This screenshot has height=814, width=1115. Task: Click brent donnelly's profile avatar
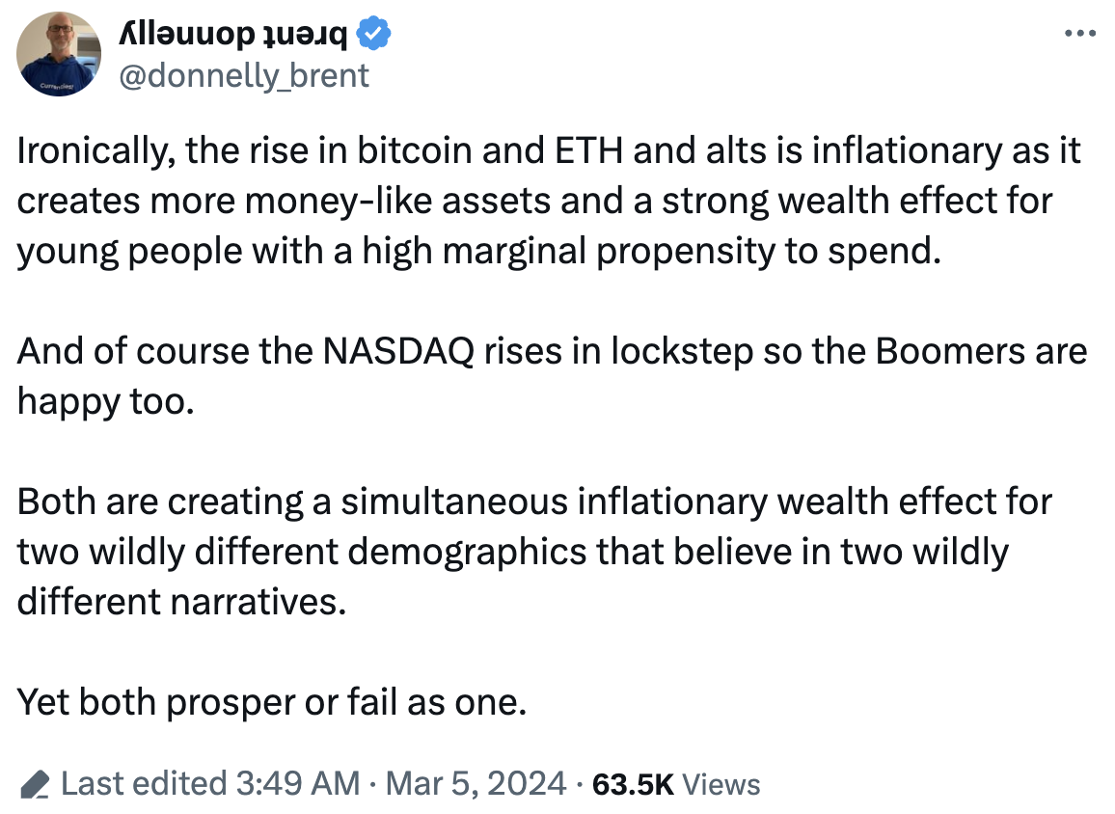pos(58,54)
